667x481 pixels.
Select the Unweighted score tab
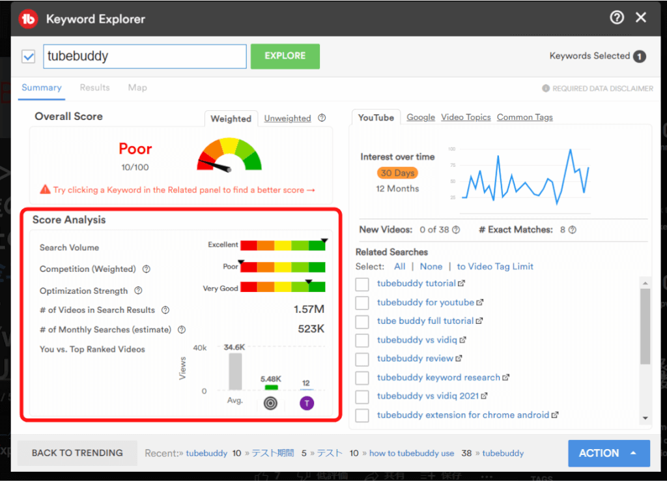coord(287,119)
